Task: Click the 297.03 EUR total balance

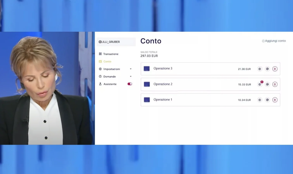Action: 149,56
